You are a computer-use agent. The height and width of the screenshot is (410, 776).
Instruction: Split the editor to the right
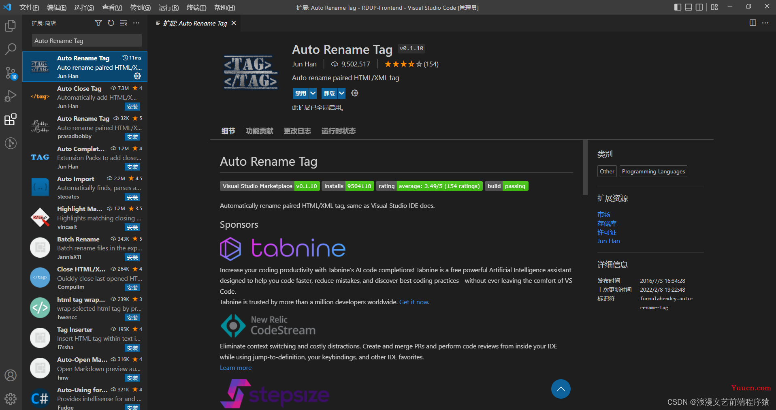(753, 23)
